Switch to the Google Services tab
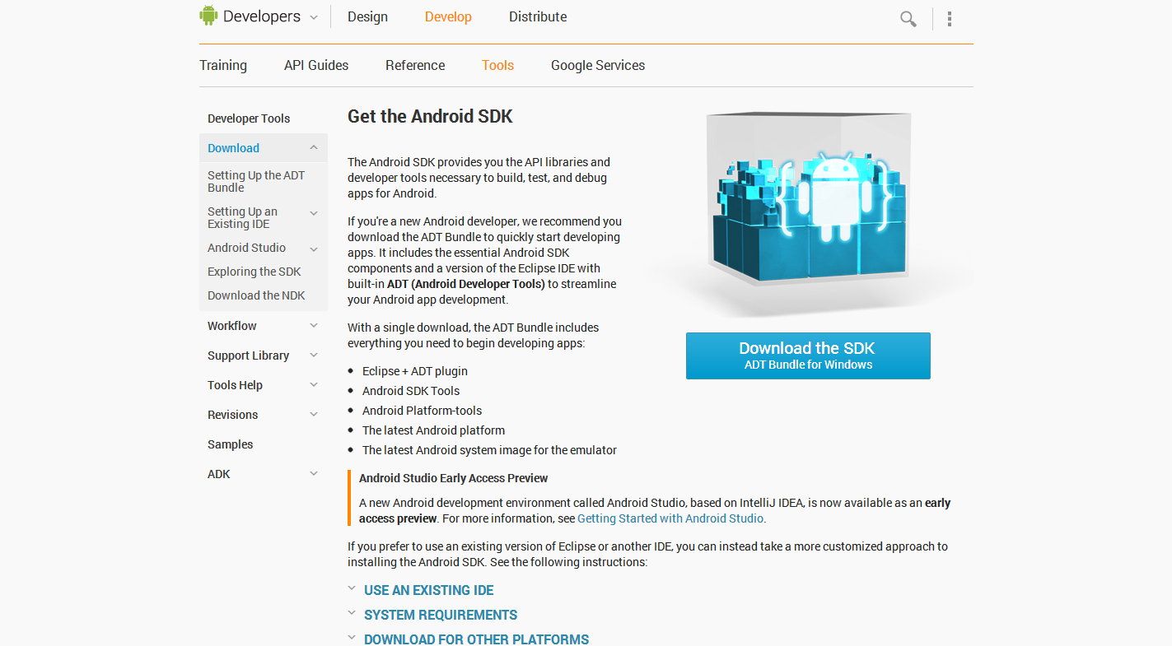 coord(598,65)
